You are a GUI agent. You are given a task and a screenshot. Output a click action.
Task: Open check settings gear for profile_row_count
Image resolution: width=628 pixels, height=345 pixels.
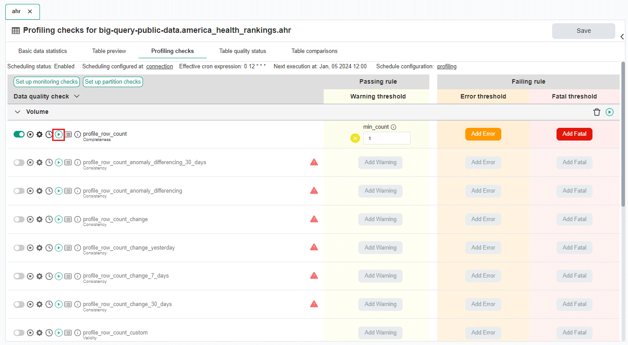[39, 134]
